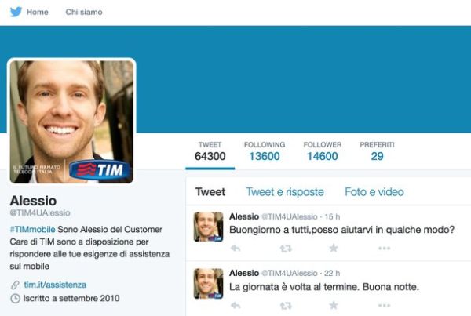Switch to the Tweet e risposte tab
This screenshot has width=471, height=316.
point(285,192)
